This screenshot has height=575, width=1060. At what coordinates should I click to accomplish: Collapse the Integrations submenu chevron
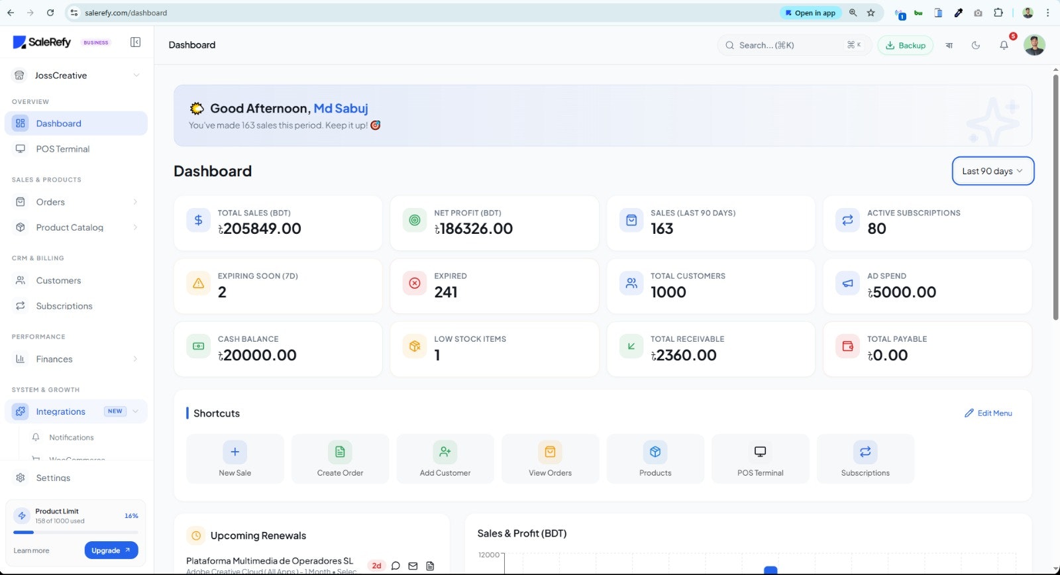click(135, 411)
